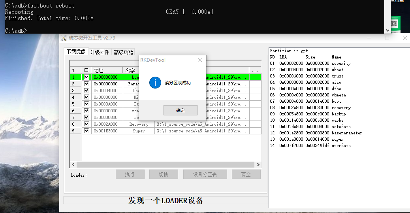The width and height of the screenshot is (410, 213).
Task: Click the RKDevTool wrench icon in the title bar
Action: coord(64,38)
